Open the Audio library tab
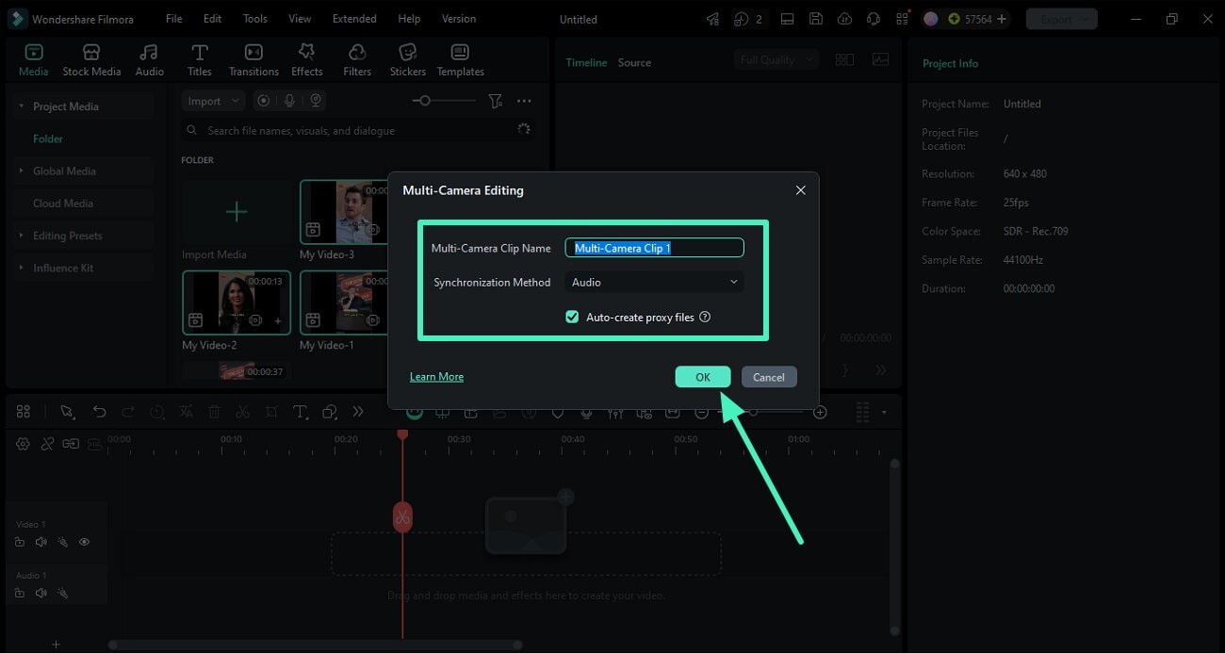Image resolution: width=1225 pixels, height=653 pixels. tap(149, 60)
